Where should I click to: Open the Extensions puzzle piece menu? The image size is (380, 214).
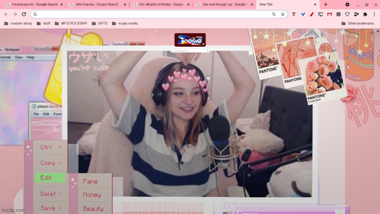(365, 14)
